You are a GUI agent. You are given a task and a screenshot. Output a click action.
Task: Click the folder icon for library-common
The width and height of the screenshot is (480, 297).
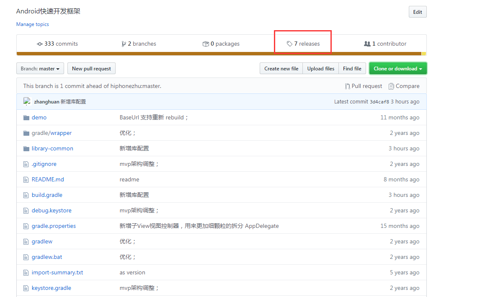(x=26, y=148)
